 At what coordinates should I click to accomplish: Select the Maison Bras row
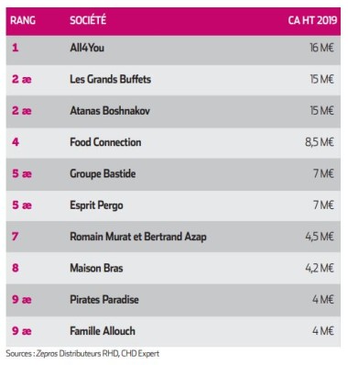[173, 268]
